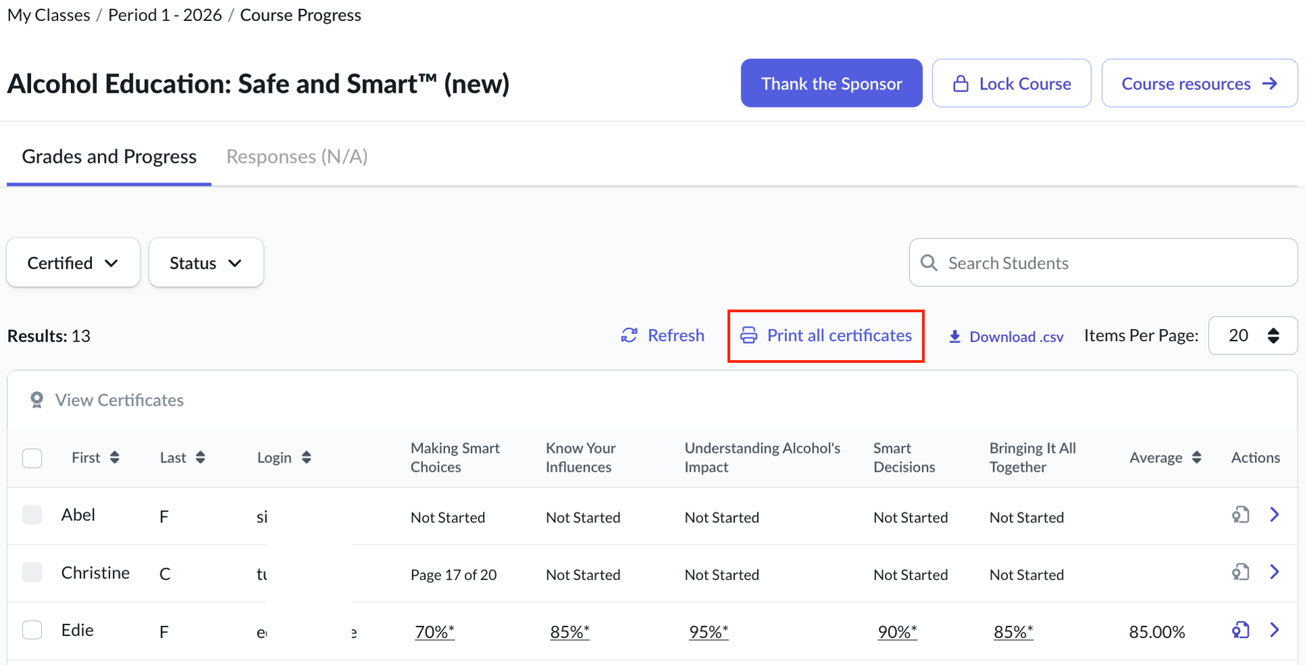Open certificate icon in Edie's row
Image resolution: width=1305 pixels, height=665 pixels.
point(1239,631)
